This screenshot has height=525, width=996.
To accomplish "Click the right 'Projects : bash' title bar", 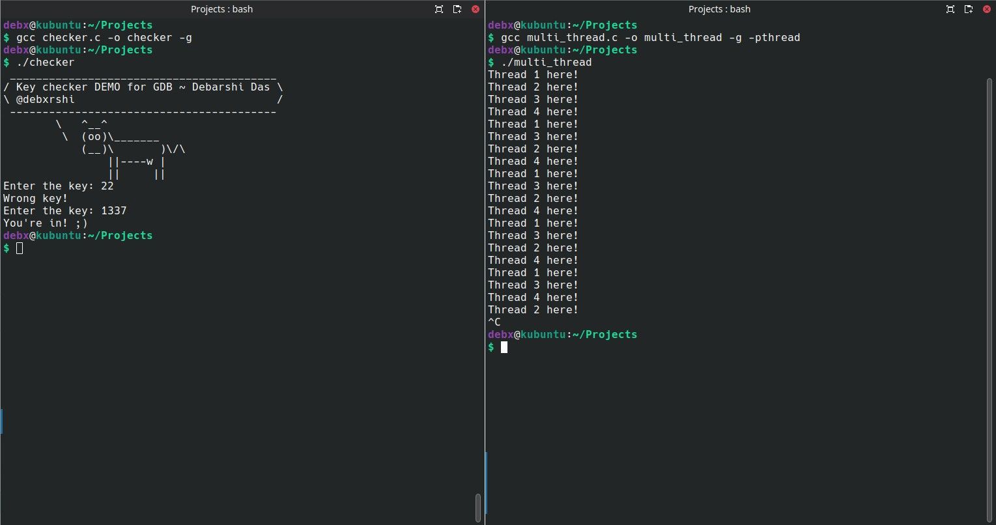I will click(719, 9).
